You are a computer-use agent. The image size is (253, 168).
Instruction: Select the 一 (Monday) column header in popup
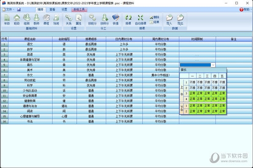192,76
